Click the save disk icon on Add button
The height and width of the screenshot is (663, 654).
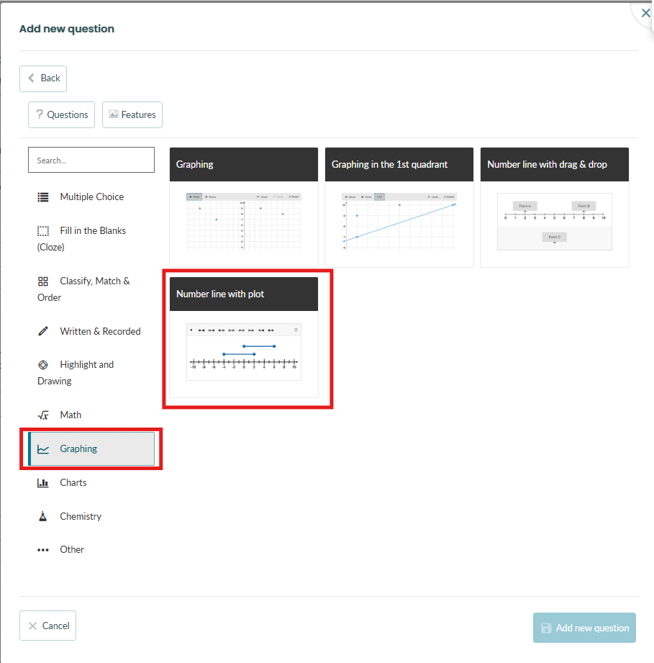(x=546, y=628)
